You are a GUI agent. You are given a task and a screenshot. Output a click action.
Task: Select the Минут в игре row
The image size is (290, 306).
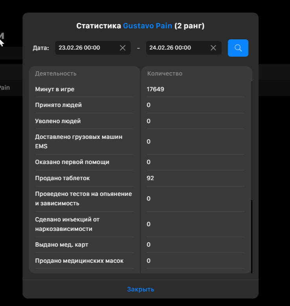click(x=140, y=89)
